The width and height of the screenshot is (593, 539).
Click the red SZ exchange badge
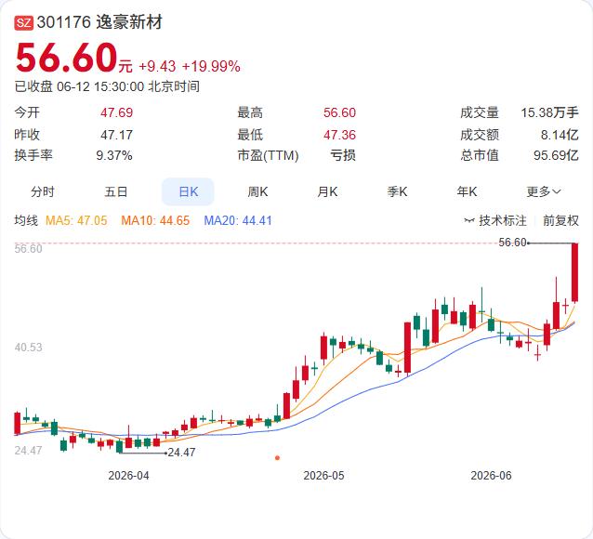[24, 22]
